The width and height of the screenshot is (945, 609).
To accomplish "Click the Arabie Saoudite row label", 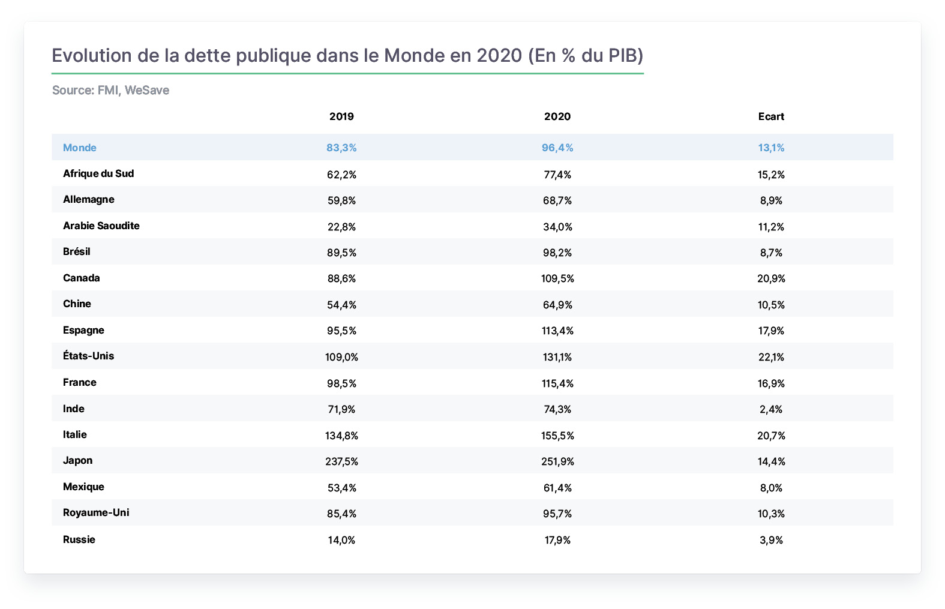I will pyautogui.click(x=101, y=226).
